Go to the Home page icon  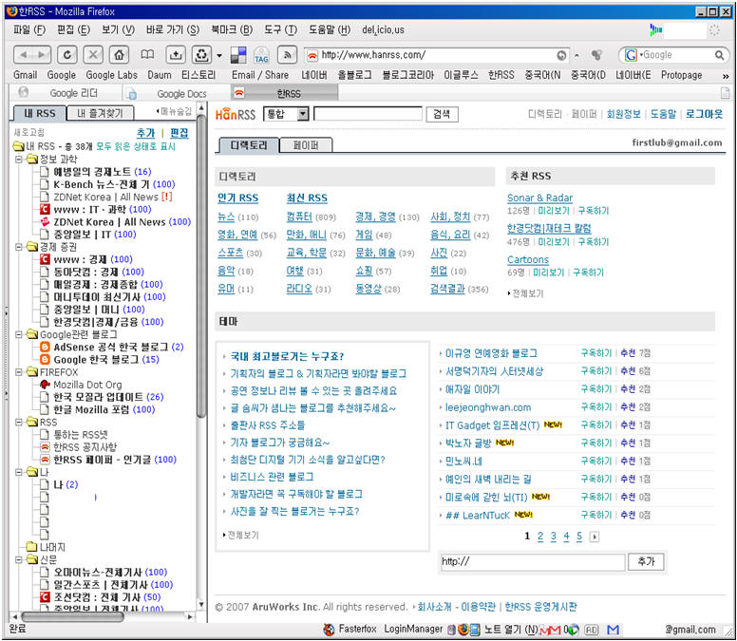[120, 55]
